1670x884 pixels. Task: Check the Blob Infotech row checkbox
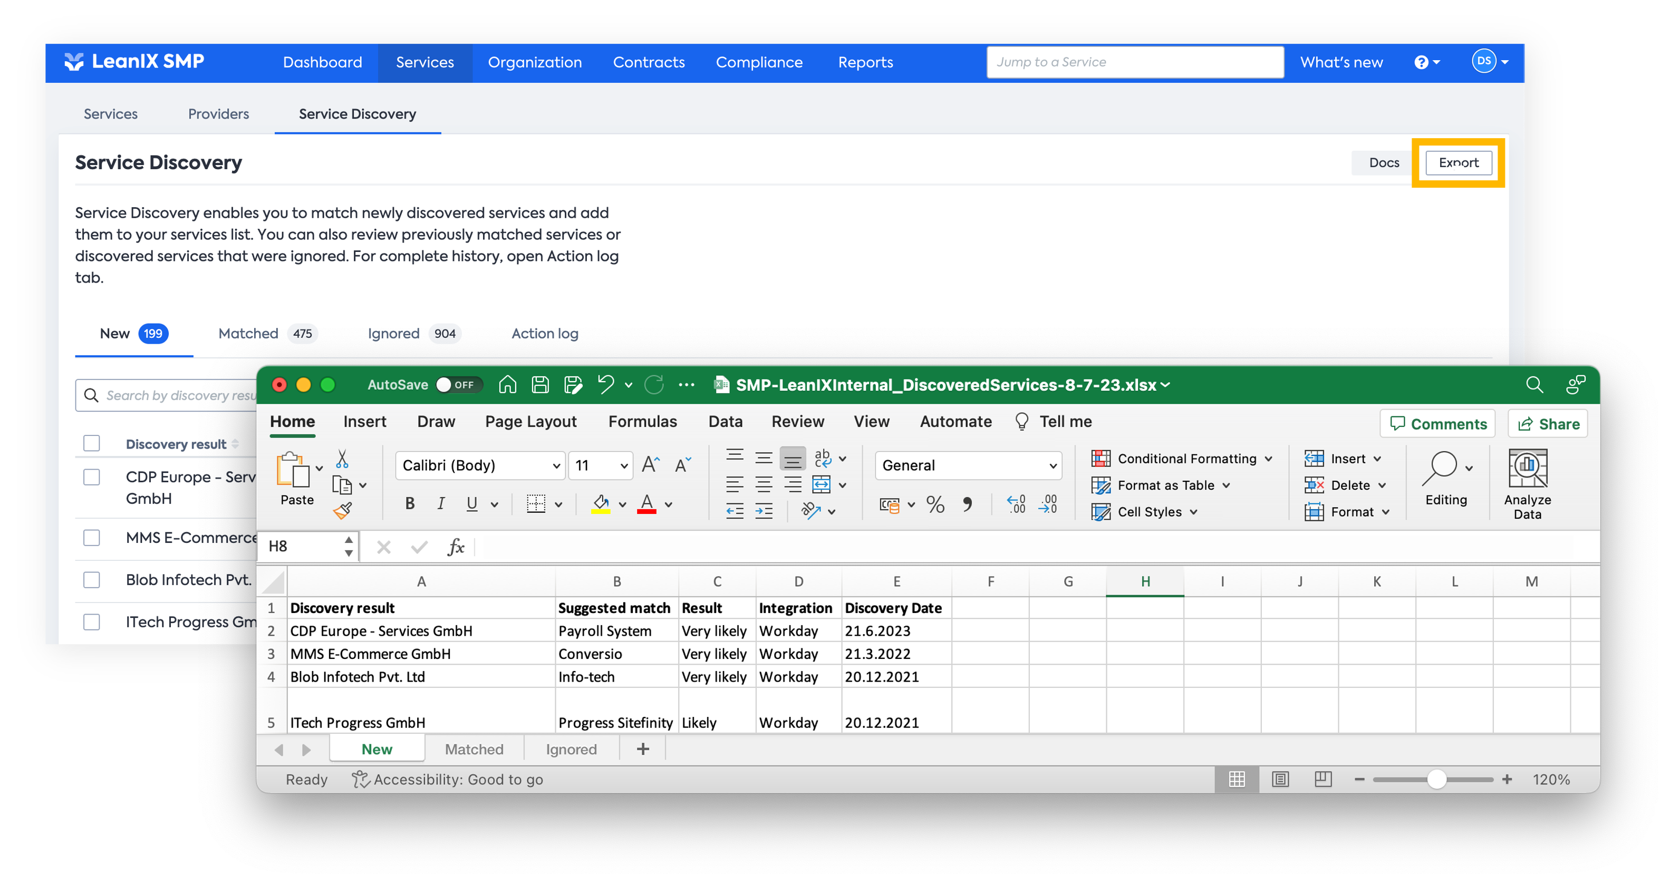tap(91, 580)
